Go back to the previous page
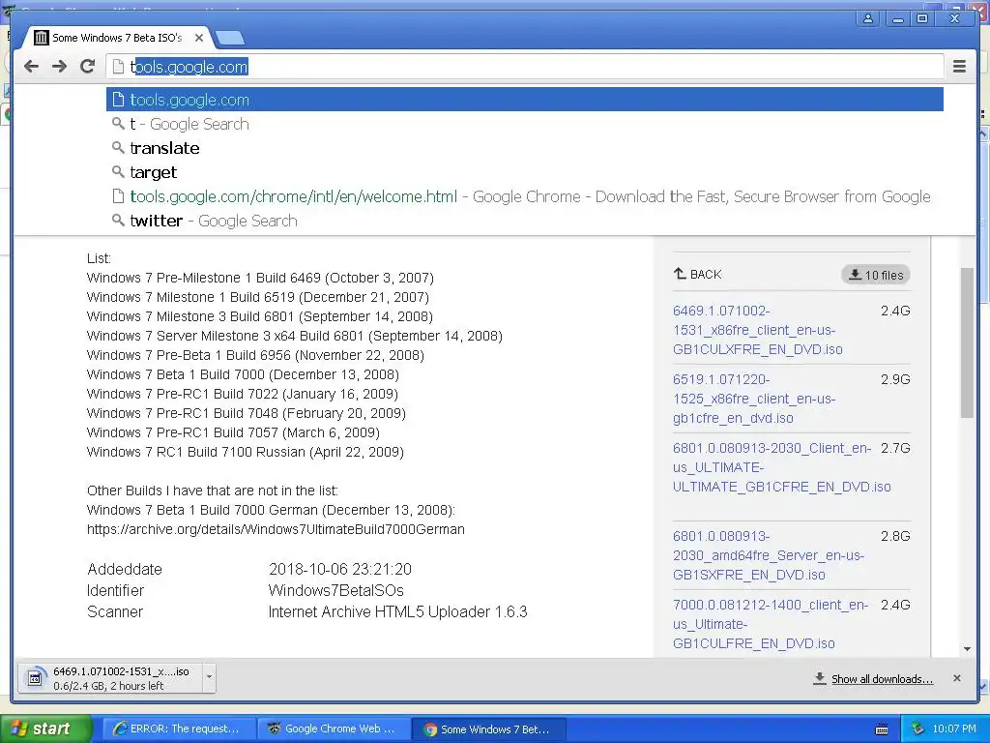The image size is (990, 743). [31, 67]
